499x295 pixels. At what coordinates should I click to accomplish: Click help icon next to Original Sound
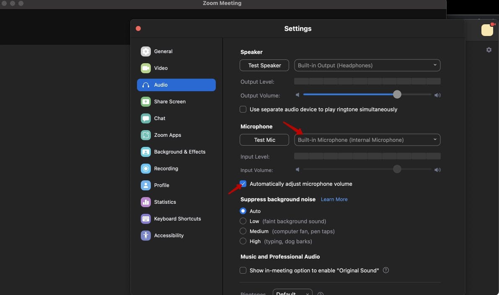pyautogui.click(x=386, y=270)
